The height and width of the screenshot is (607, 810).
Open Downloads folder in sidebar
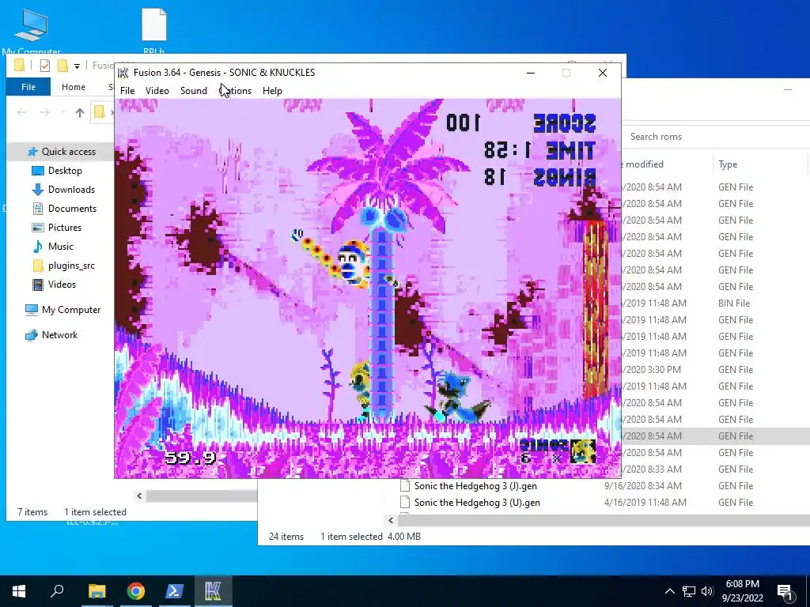coord(71,190)
